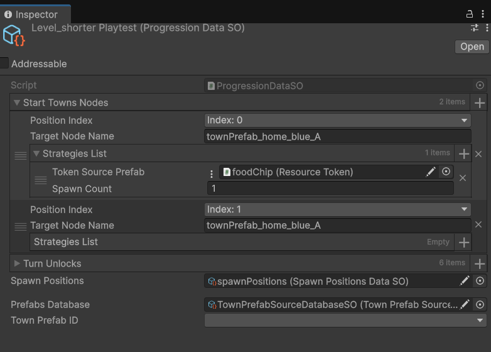Click the first Target Node Name field

pyautogui.click(x=338, y=136)
